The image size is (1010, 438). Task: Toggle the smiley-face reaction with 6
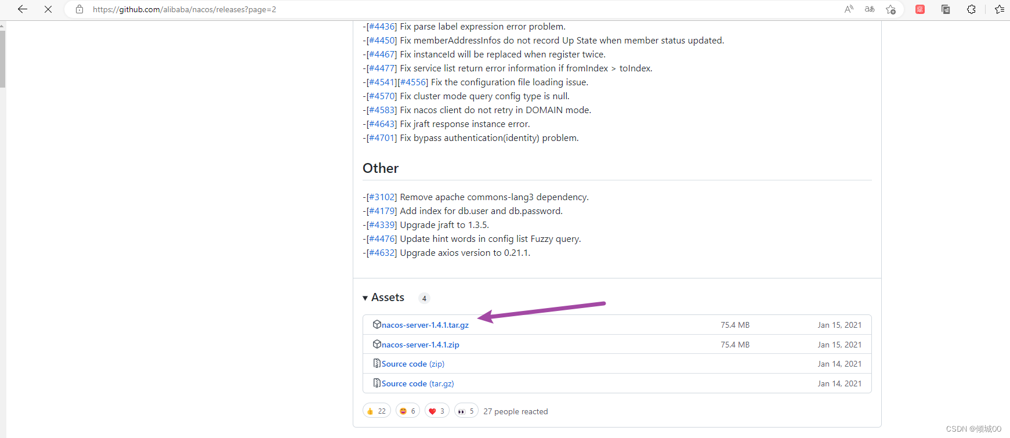pos(408,411)
